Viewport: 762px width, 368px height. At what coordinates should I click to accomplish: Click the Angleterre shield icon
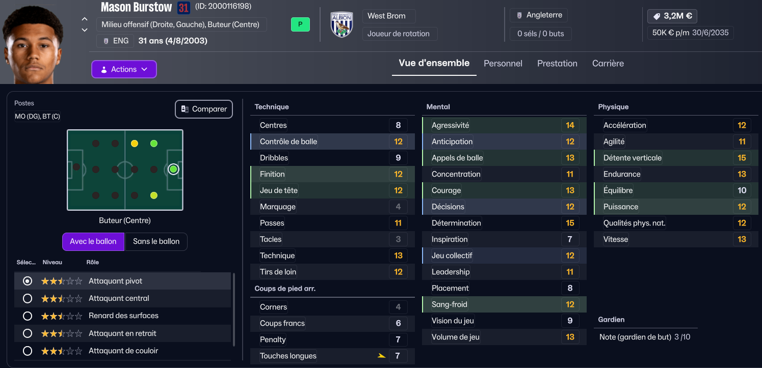coord(519,16)
